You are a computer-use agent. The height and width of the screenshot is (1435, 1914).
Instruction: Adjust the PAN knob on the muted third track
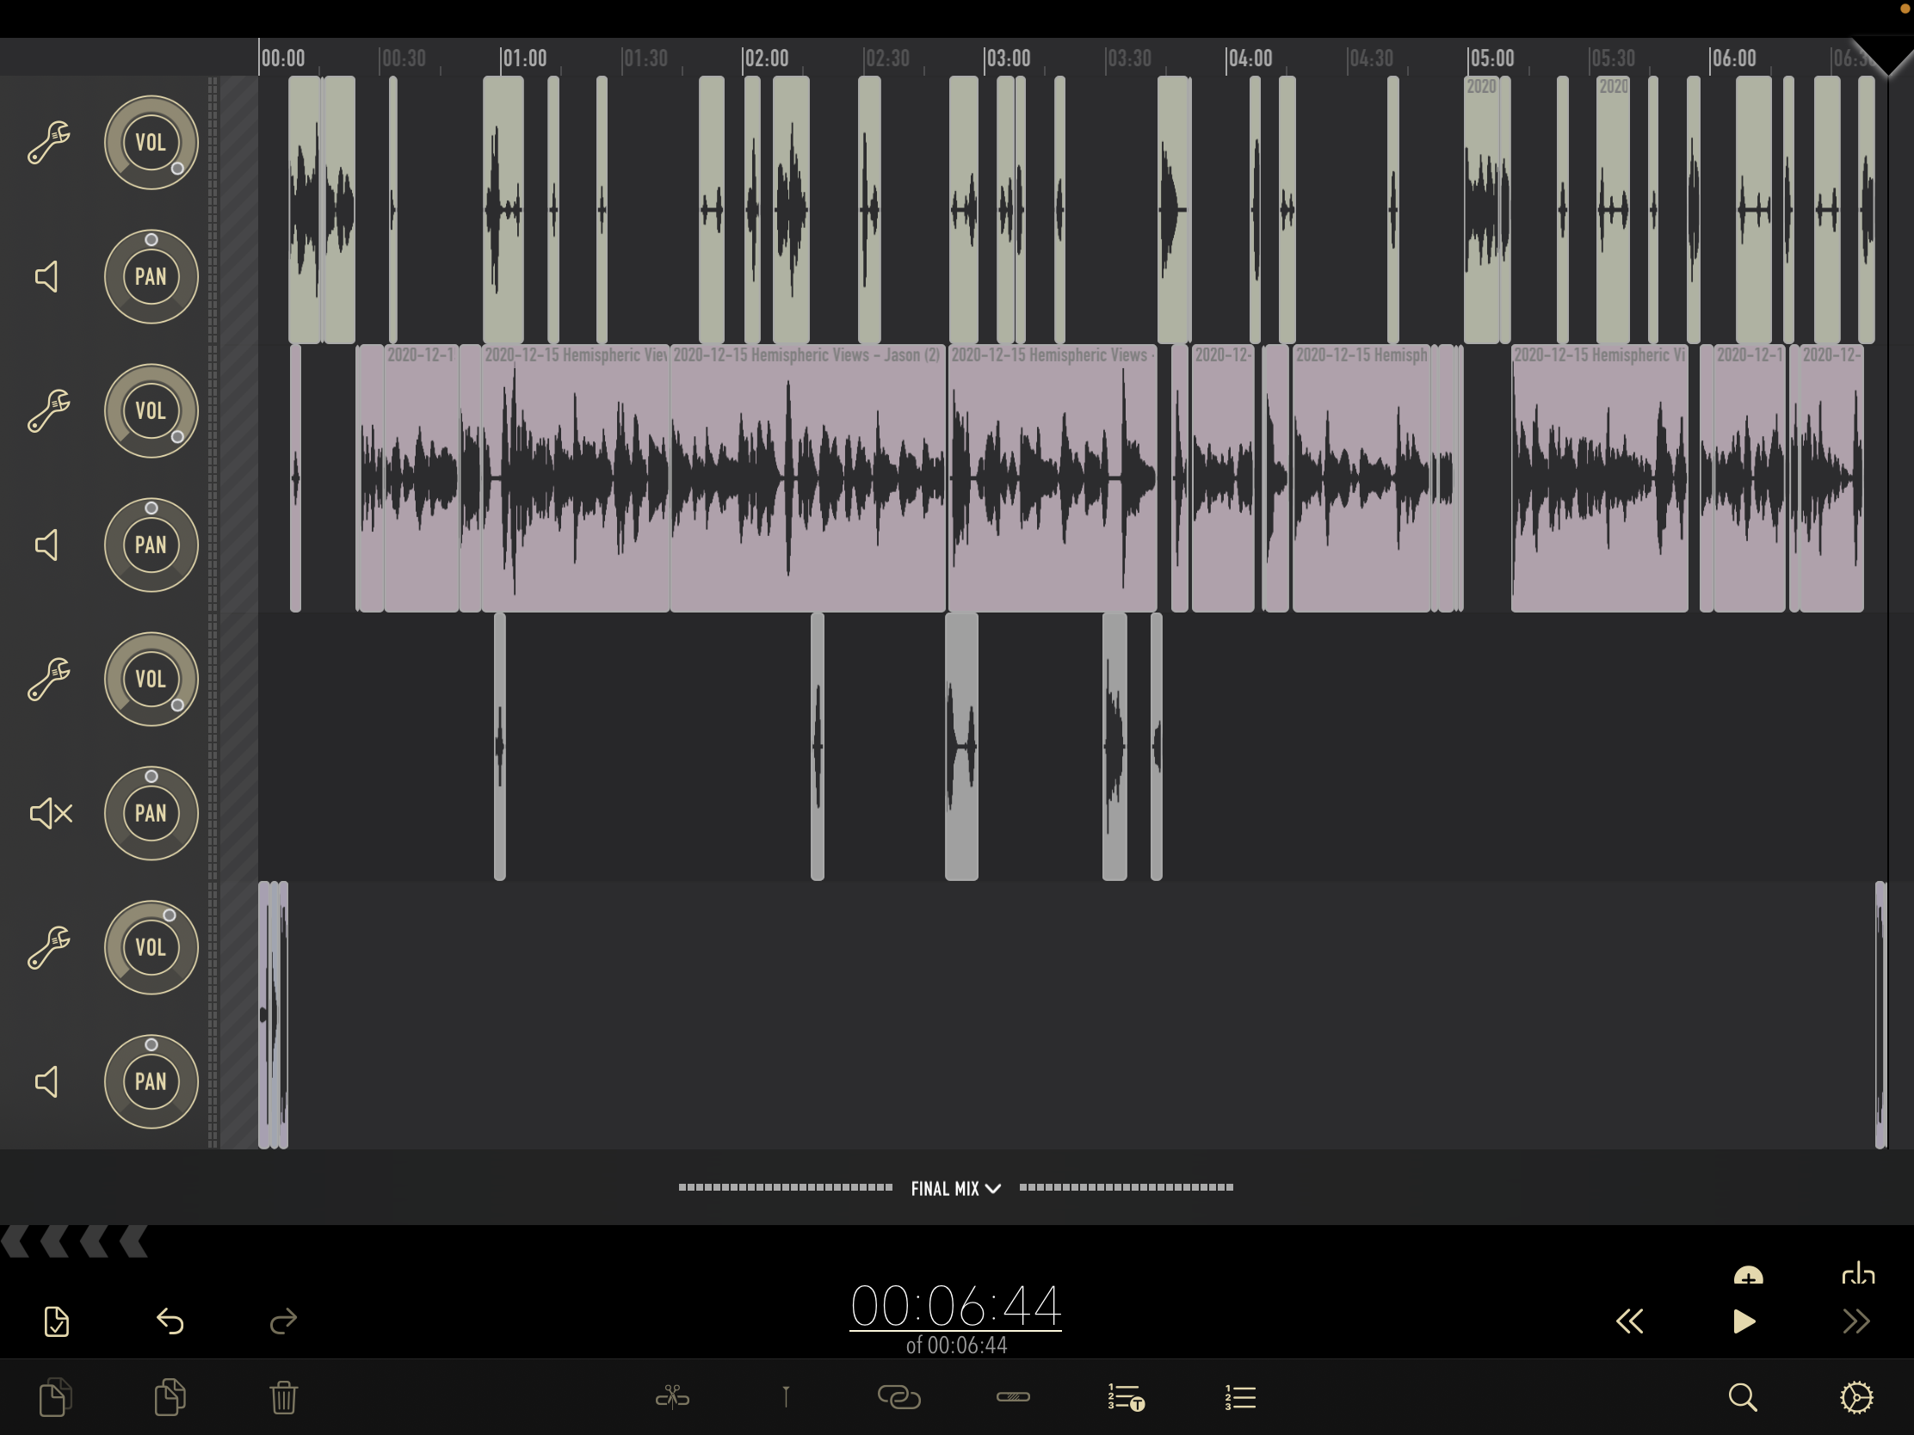point(151,813)
